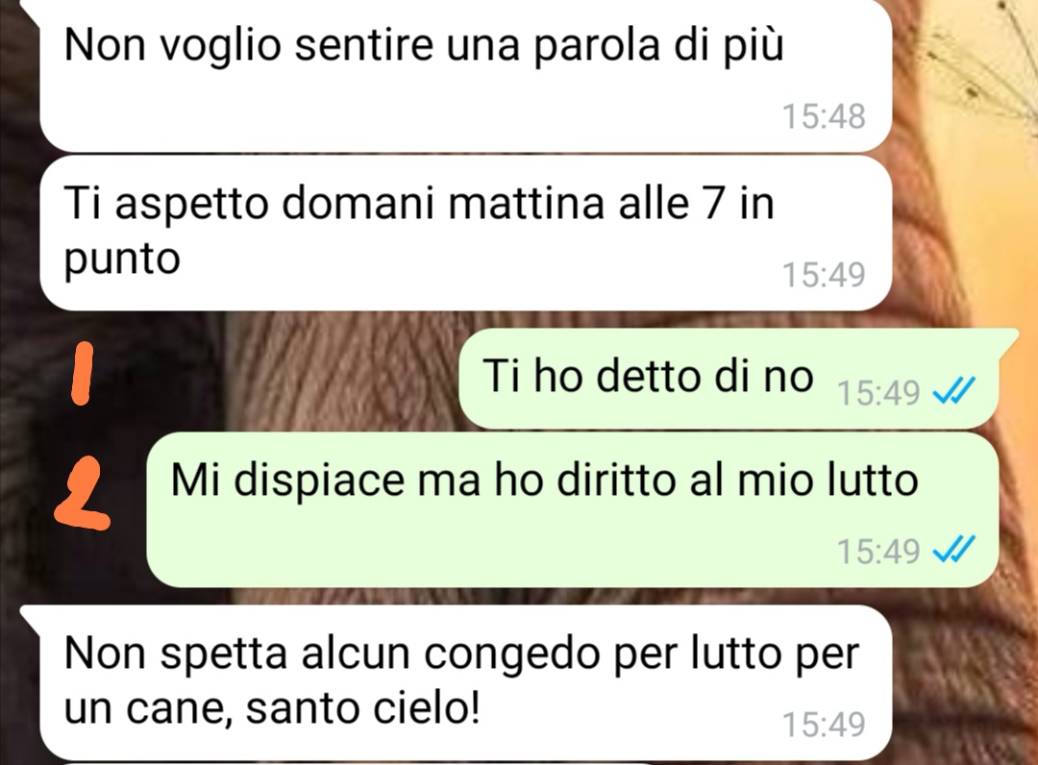1038x765 pixels.
Task: Select the 'Mi dispiace ma ho diritto' message
Action: coord(572,509)
